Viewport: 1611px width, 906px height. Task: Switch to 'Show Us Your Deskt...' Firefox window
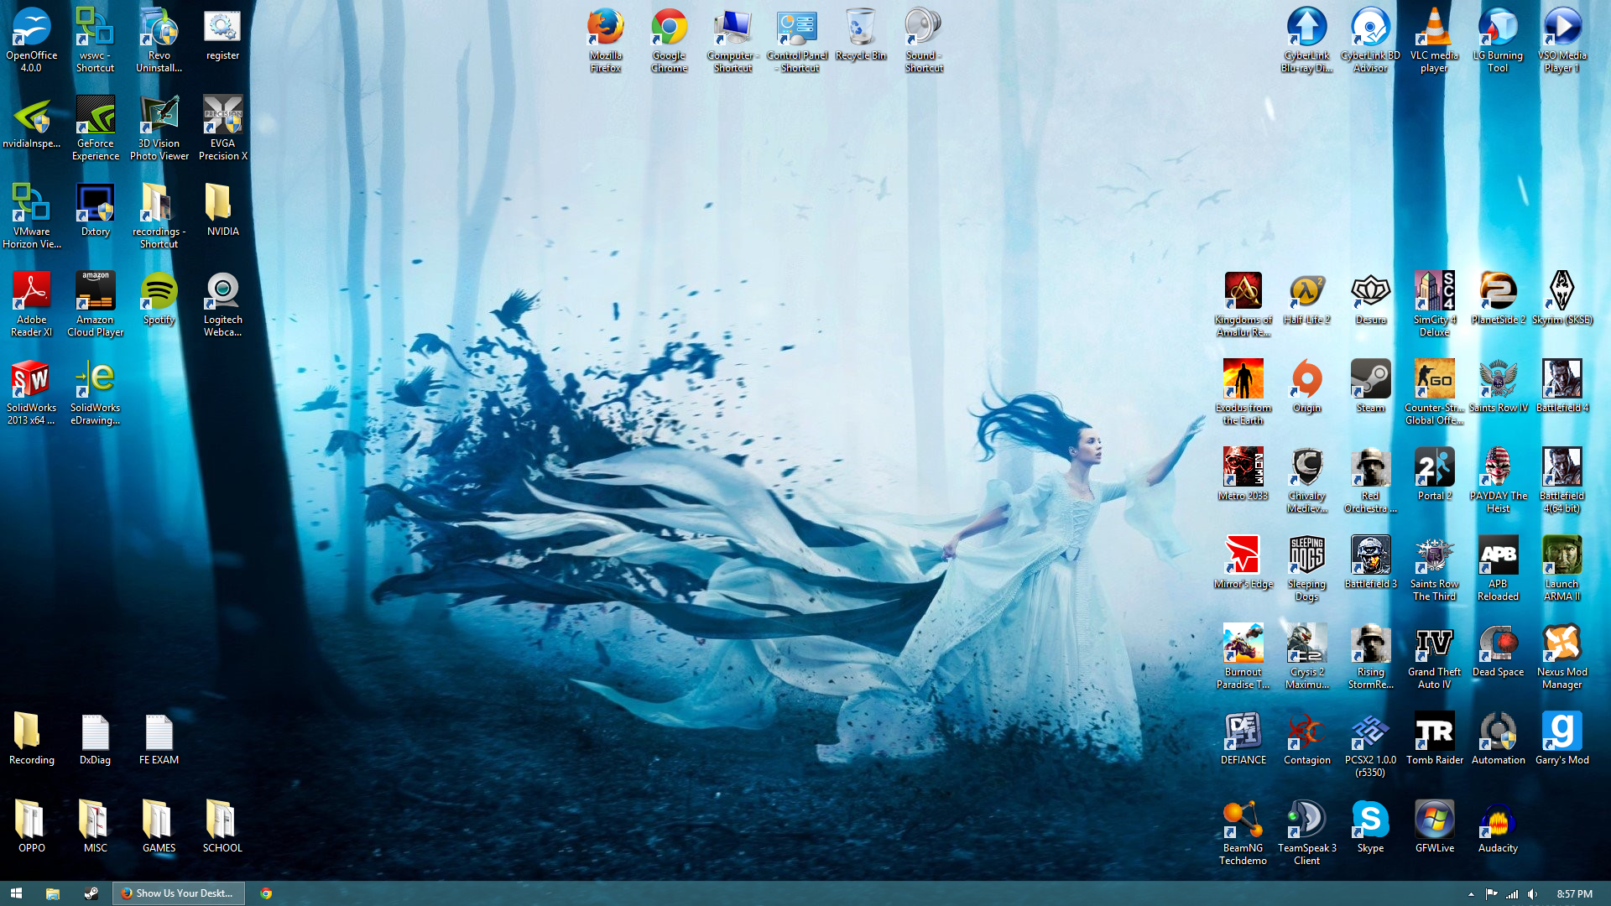click(x=179, y=893)
